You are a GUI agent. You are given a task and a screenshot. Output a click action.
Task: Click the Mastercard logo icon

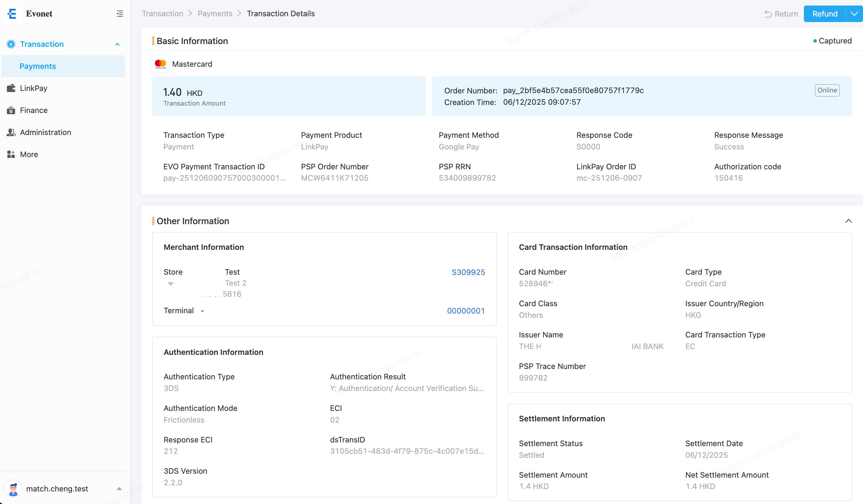(x=160, y=64)
